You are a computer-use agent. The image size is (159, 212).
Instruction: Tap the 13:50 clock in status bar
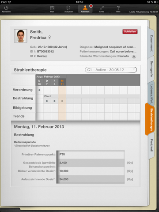coord(79,2)
